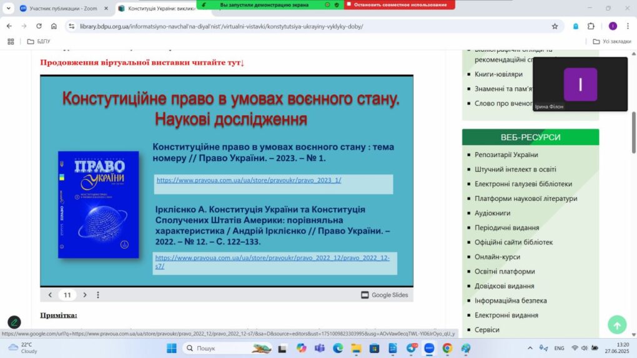Image resolution: width=637 pixels, height=358 pixels.
Task: Open Microsoft Teams from taskbar
Action: (x=319, y=348)
